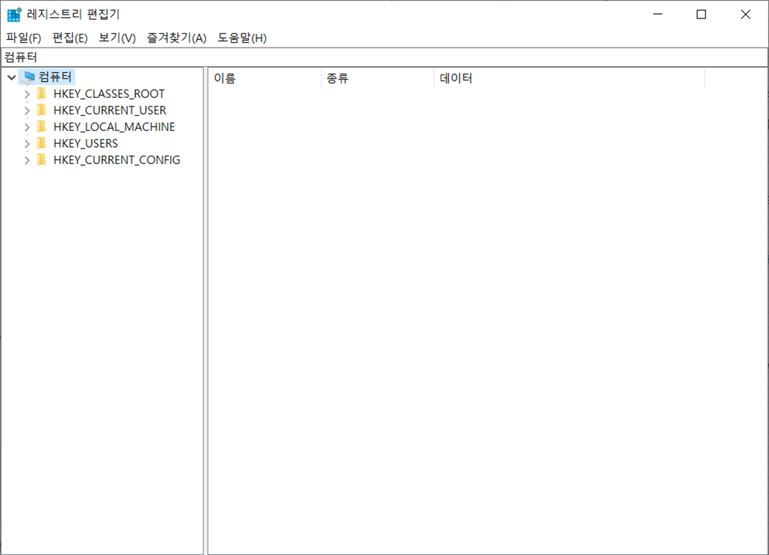Click the address bar showing 컴퓨터
This screenshot has width=769, height=555.
[x=384, y=57]
